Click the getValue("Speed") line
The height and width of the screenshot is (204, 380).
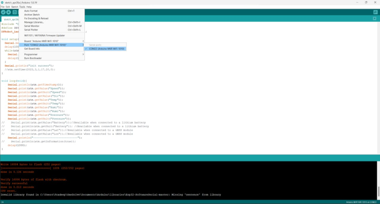pyautogui.click(x=36, y=89)
